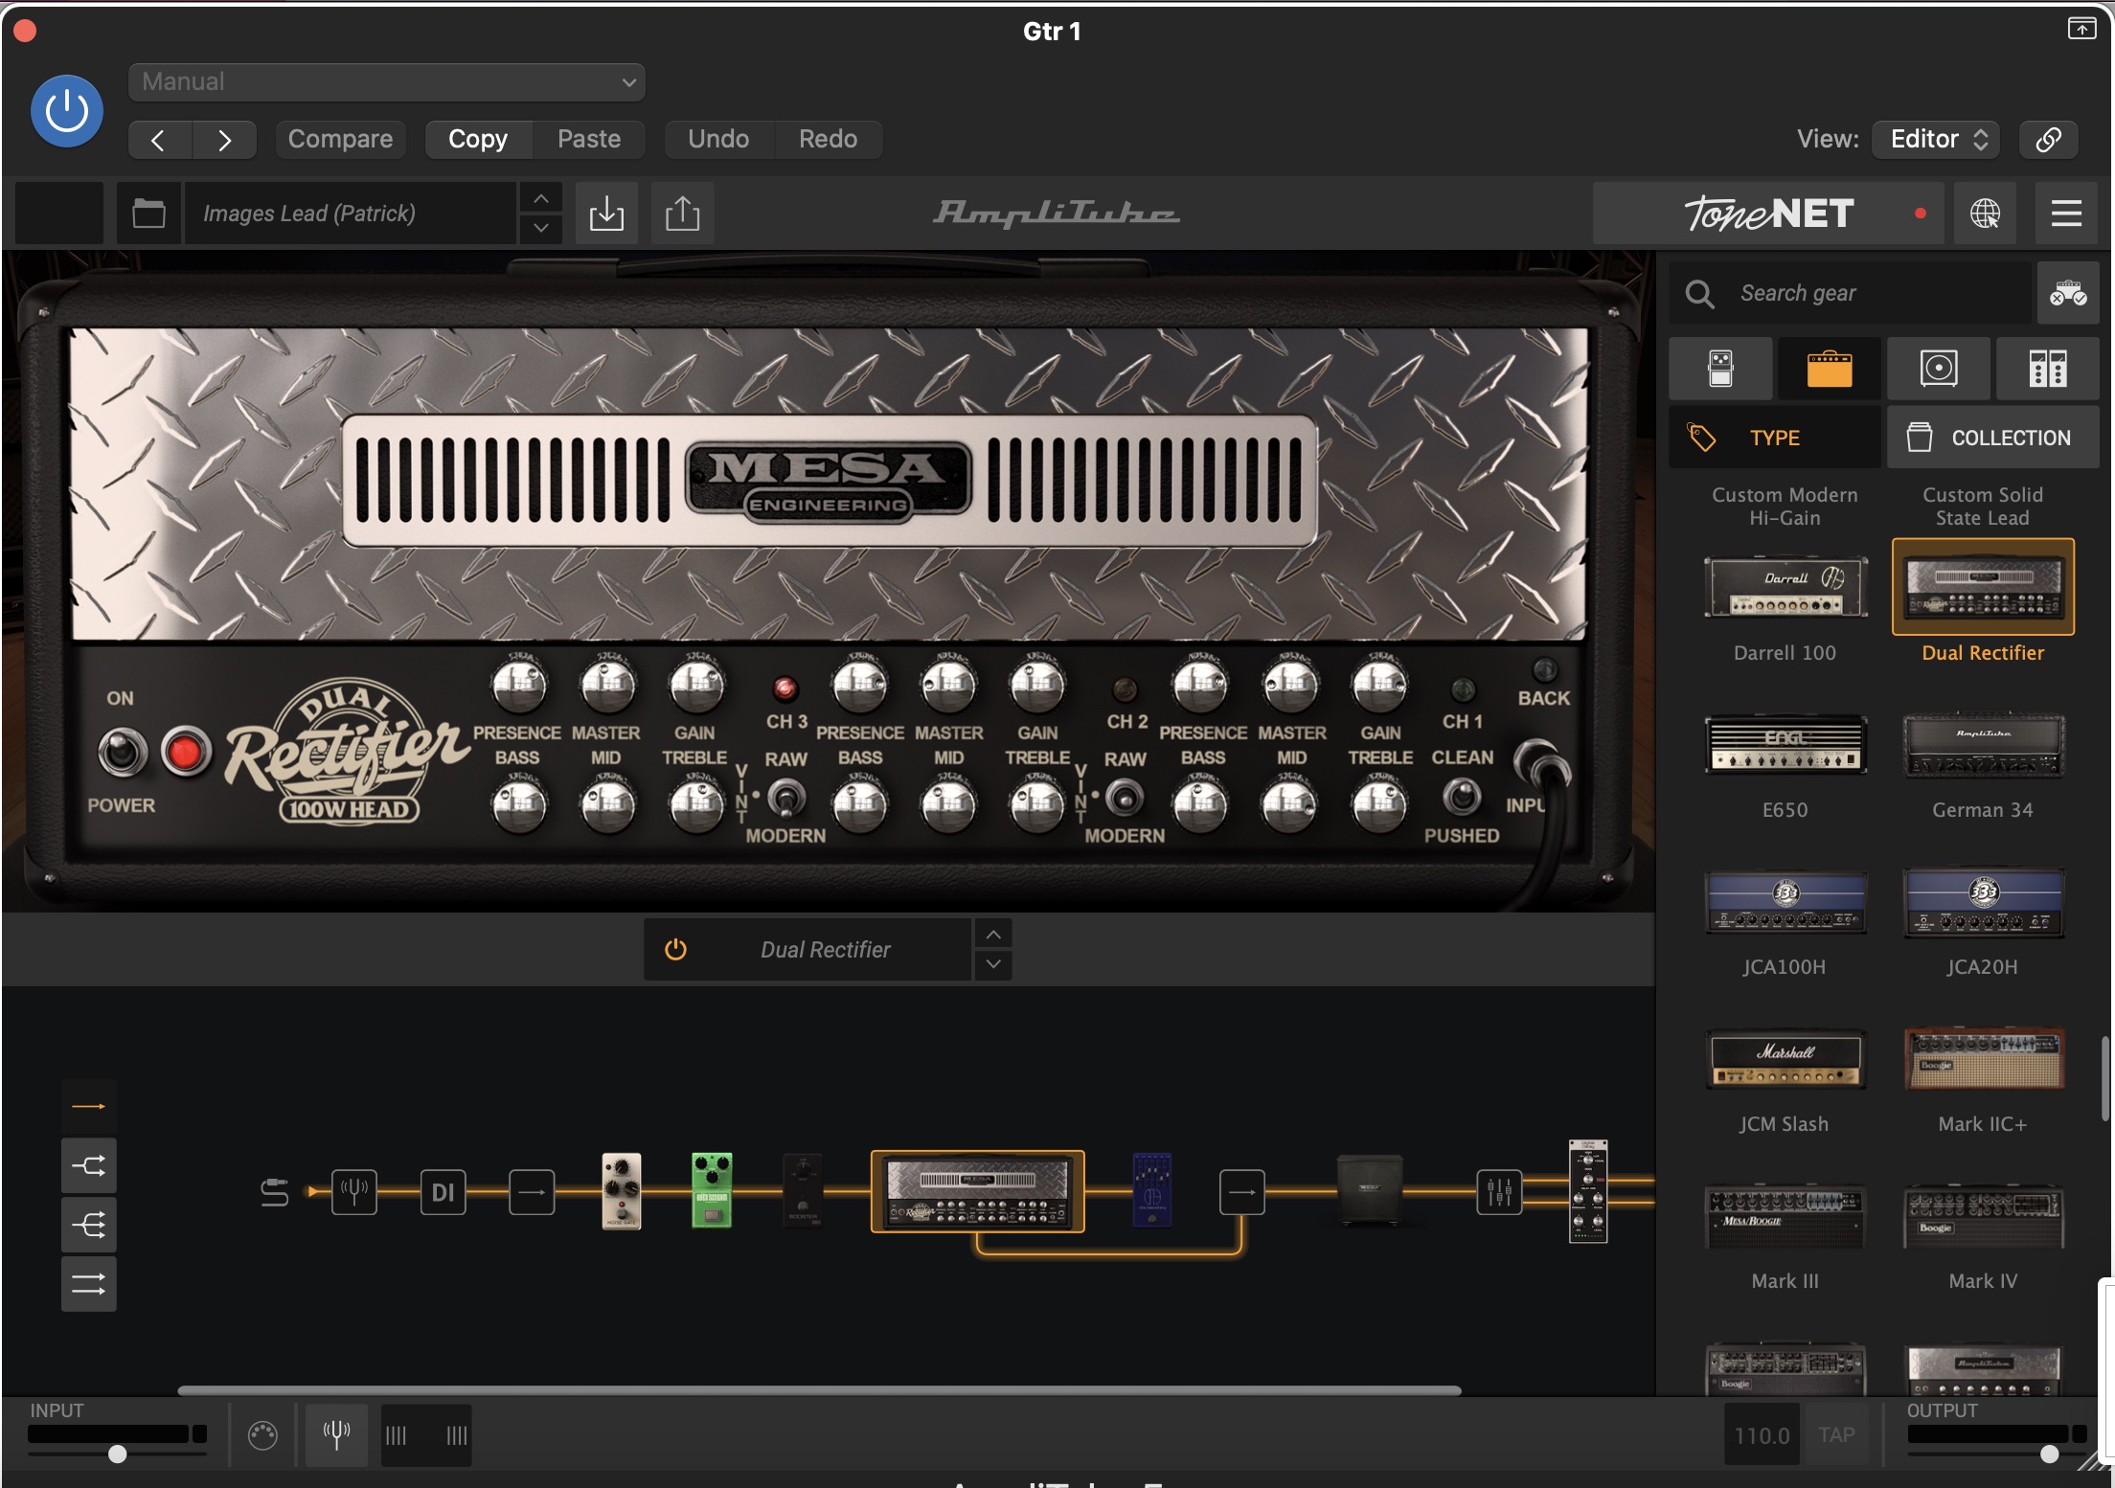
Task: Click the tuner block in signal chain
Action: coord(354,1192)
